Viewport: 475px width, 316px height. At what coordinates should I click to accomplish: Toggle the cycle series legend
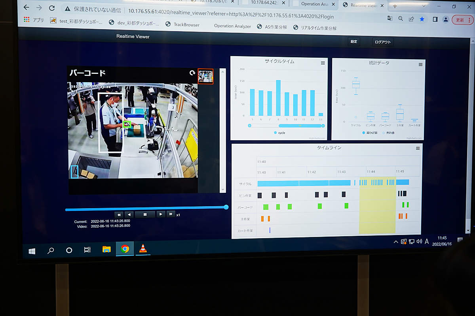click(x=279, y=133)
